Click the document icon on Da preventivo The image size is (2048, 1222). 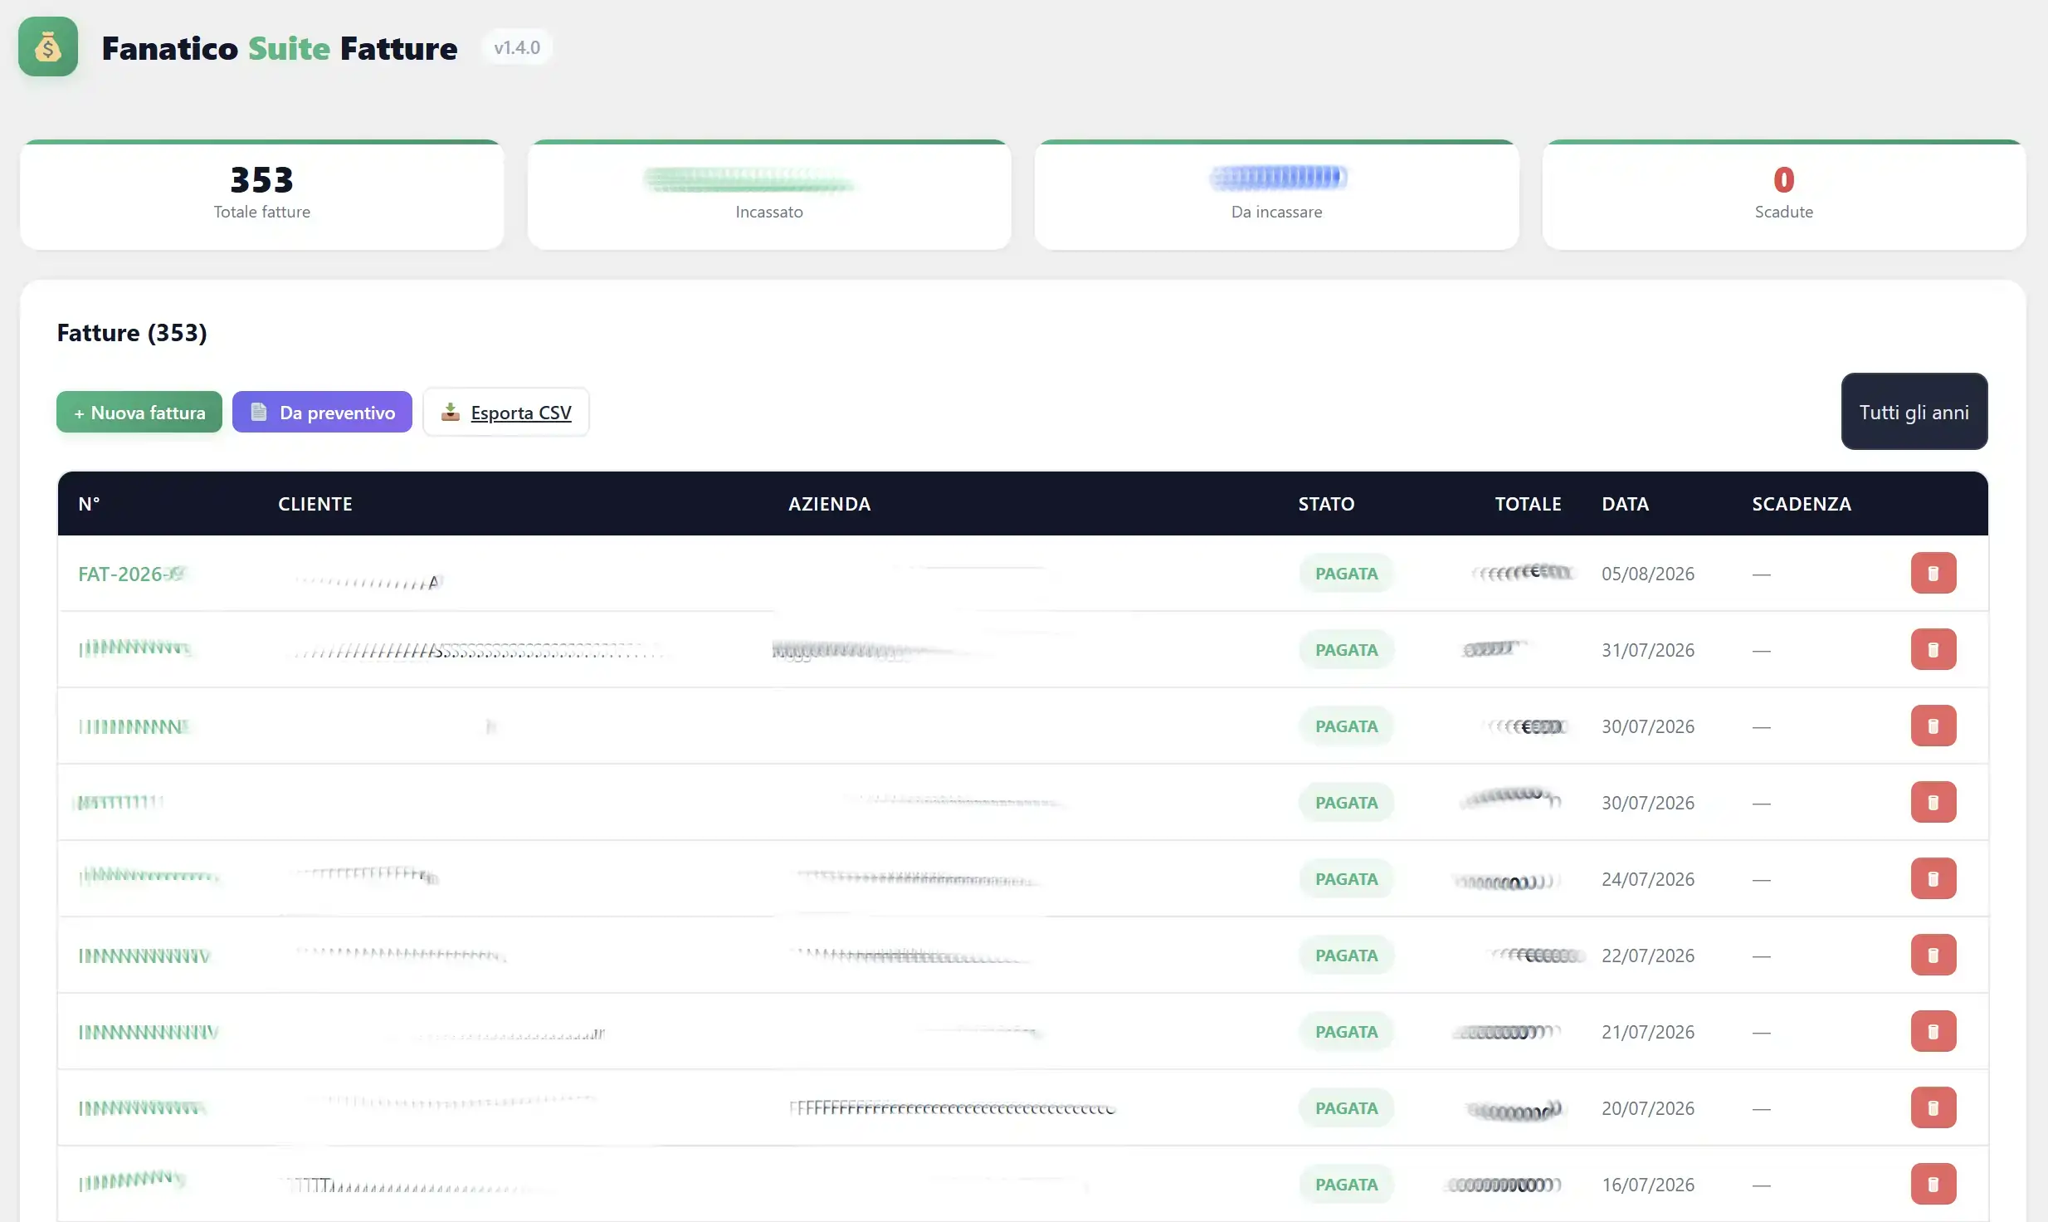(x=259, y=412)
